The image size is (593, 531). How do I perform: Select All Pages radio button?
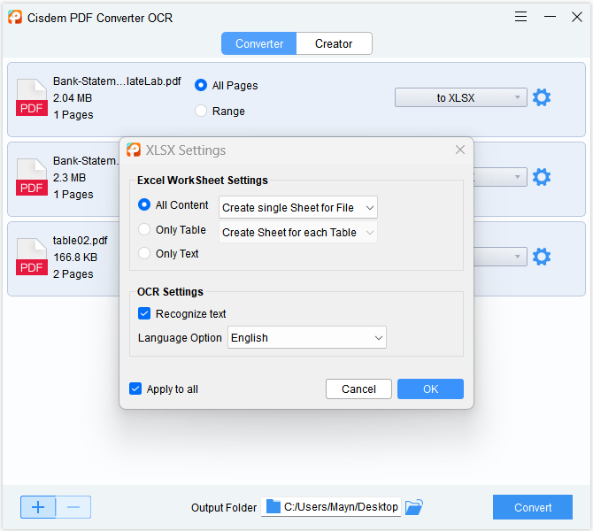[x=200, y=85]
